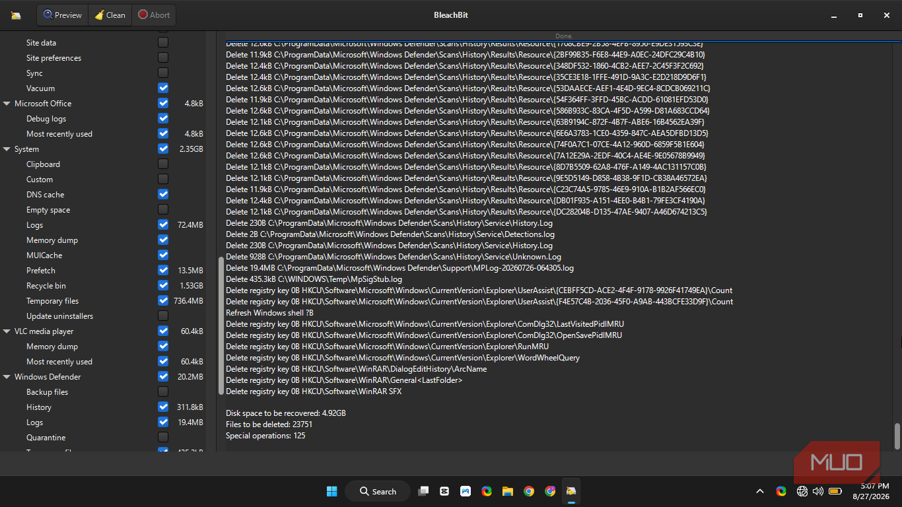Click the 311.8kB History size value
The height and width of the screenshot is (507, 902).
[x=190, y=407]
